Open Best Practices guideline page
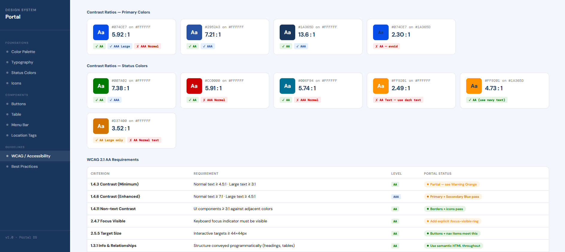This screenshot has width=565, height=252. pos(35,167)
